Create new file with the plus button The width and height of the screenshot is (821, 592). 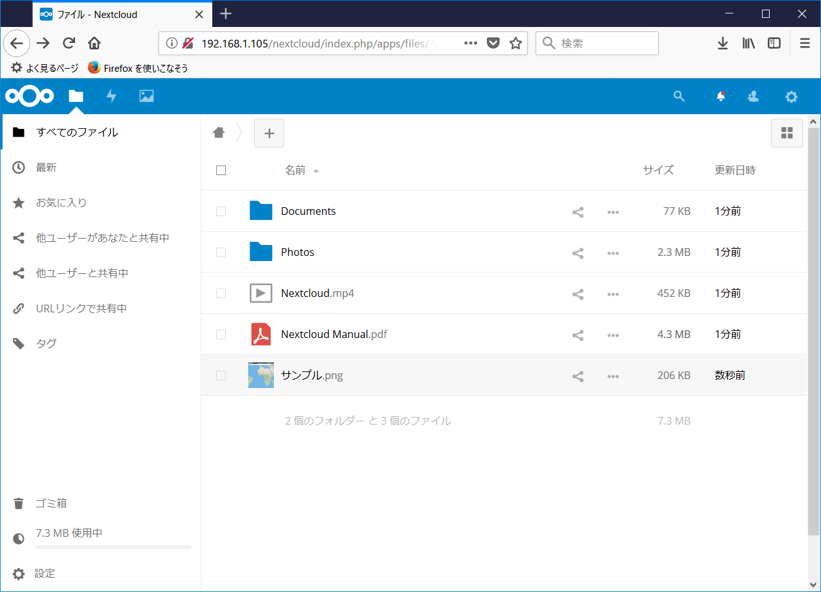click(x=269, y=133)
